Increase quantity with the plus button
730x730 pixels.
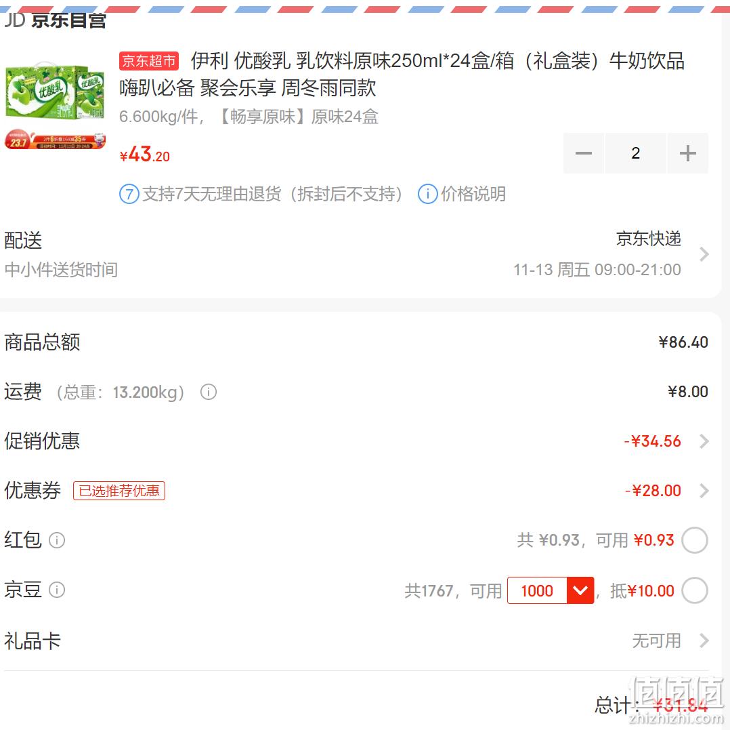coord(687,153)
